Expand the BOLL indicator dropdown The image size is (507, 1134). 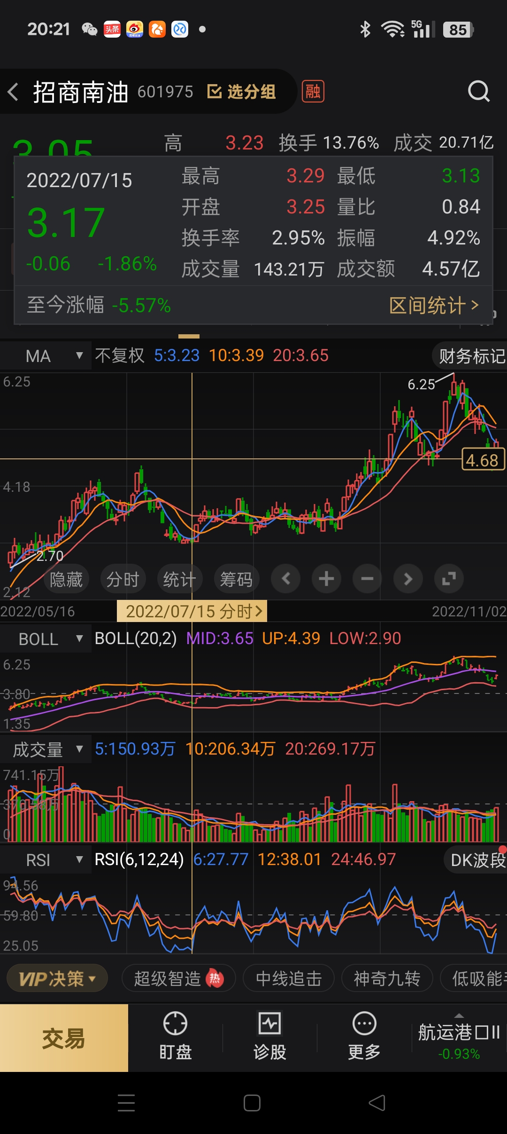pos(46,639)
